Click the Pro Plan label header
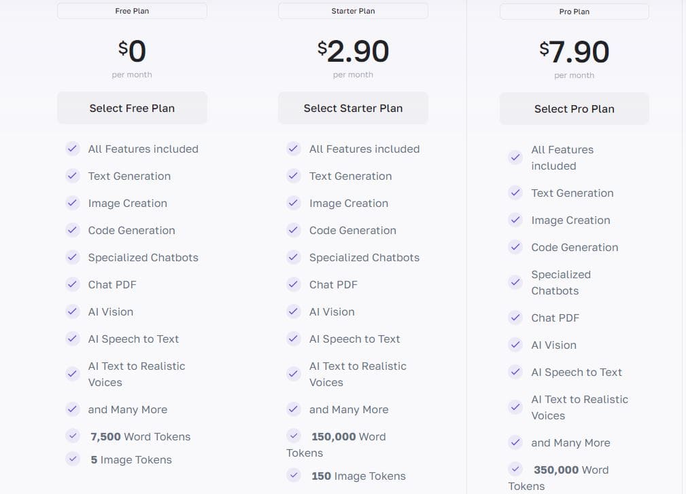 click(574, 12)
